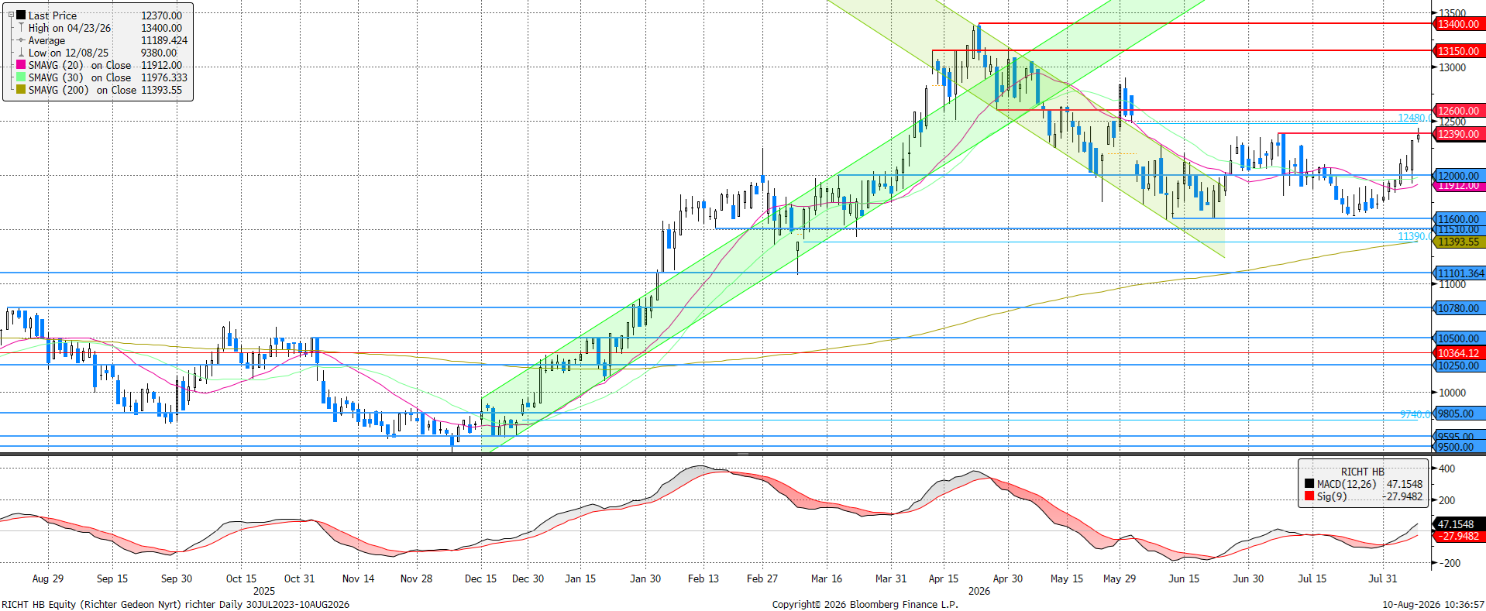The width and height of the screenshot is (1486, 611).
Task: Click the 11393.55 SMAVG 200 axis tag
Action: point(1457,242)
